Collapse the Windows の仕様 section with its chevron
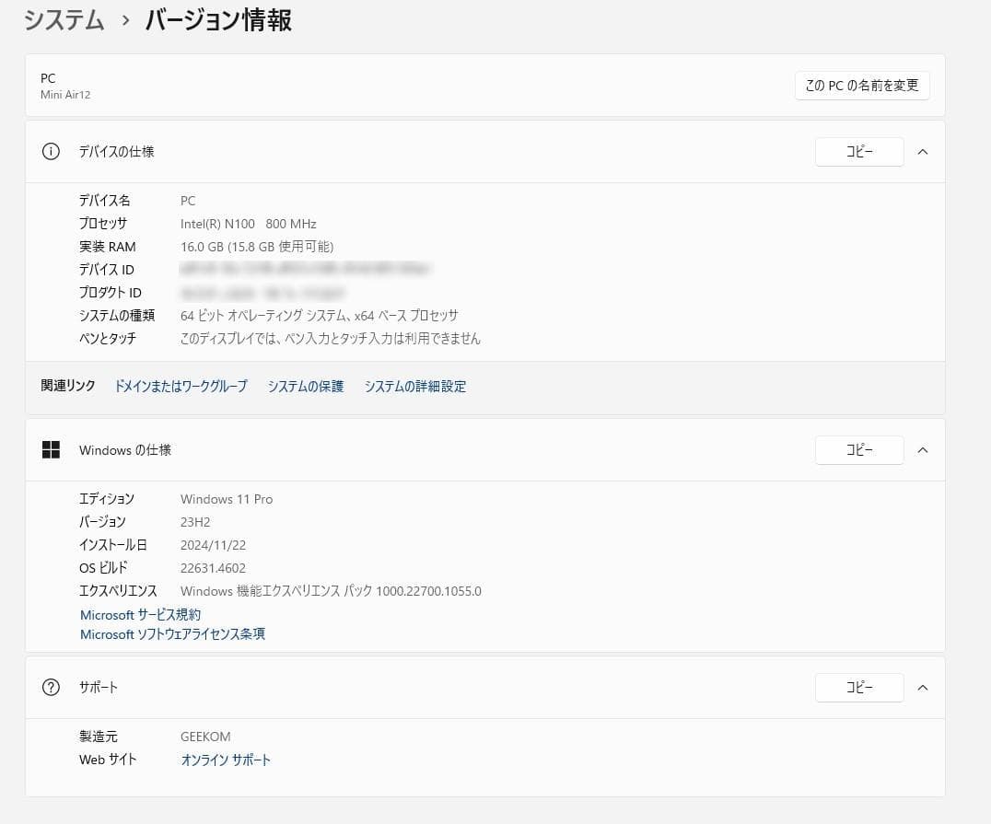Screen dimensions: 991x824 coord(923,450)
